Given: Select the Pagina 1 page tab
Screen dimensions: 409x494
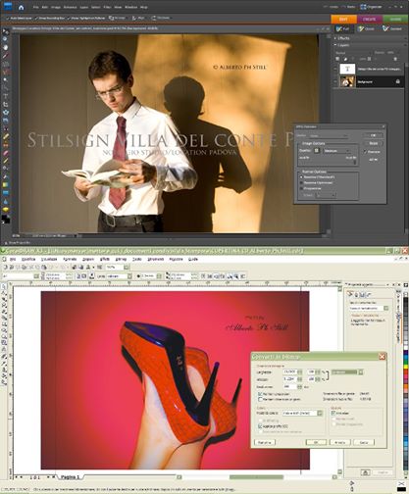Looking at the screenshot, I should coord(70,477).
